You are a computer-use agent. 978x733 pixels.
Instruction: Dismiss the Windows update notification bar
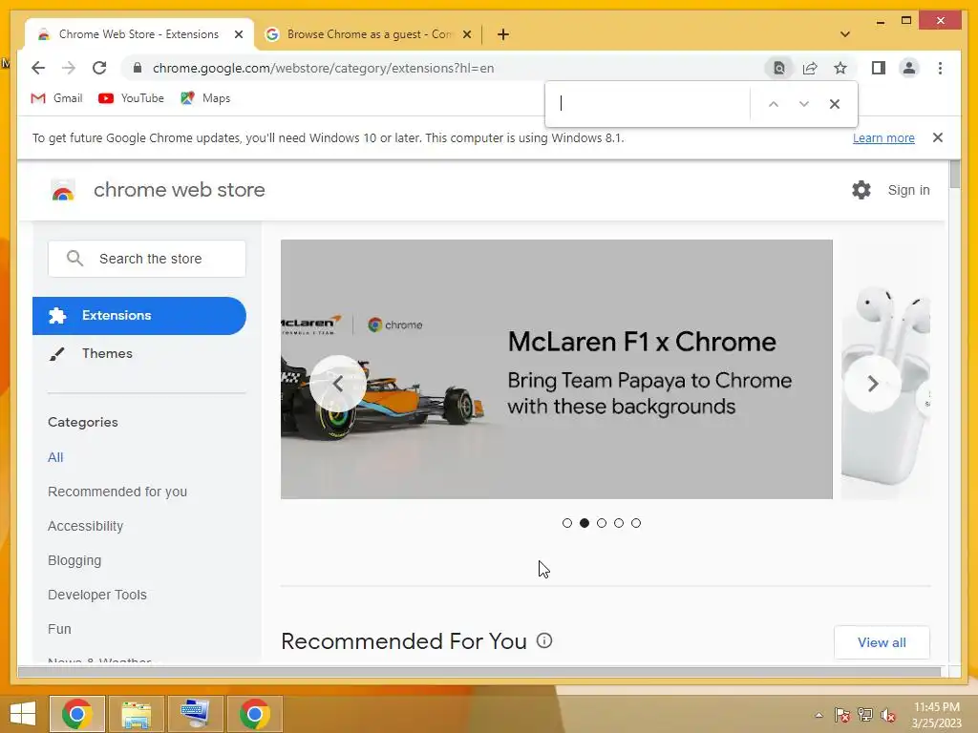point(938,137)
